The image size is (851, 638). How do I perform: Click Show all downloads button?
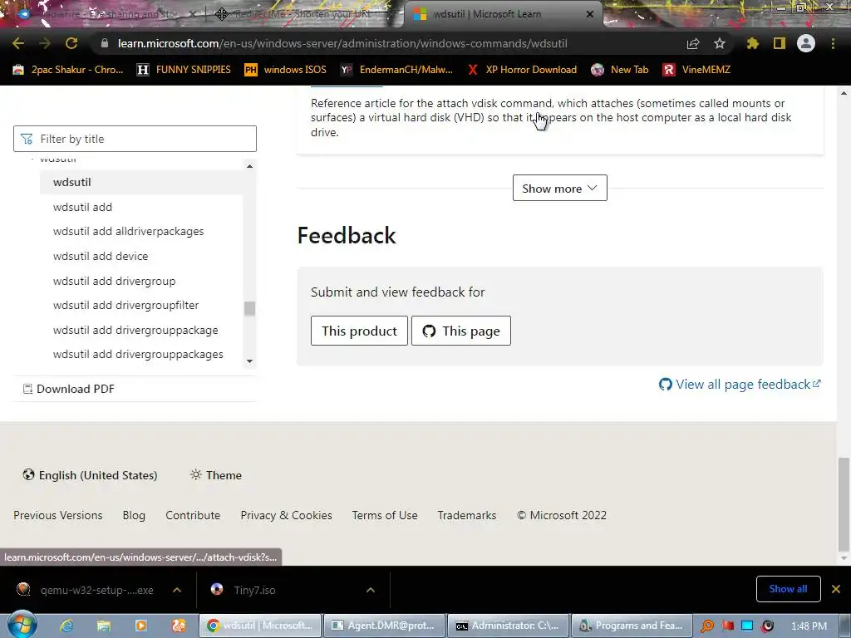coord(788,589)
